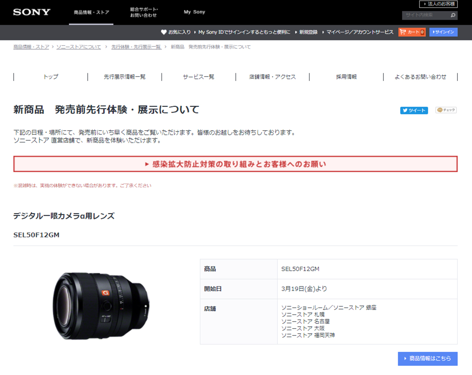Click 先行体験・先行展示一覧 breadcrumb link
472x375 pixels.
pos(136,47)
